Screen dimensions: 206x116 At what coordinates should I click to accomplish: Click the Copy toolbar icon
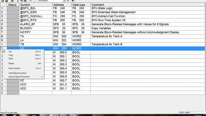pyautogui.click(x=22, y=1)
